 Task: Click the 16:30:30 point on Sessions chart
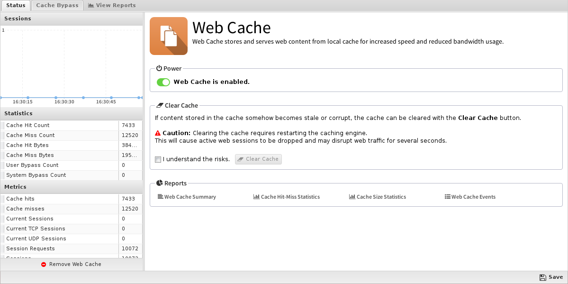pyautogui.click(x=56, y=98)
